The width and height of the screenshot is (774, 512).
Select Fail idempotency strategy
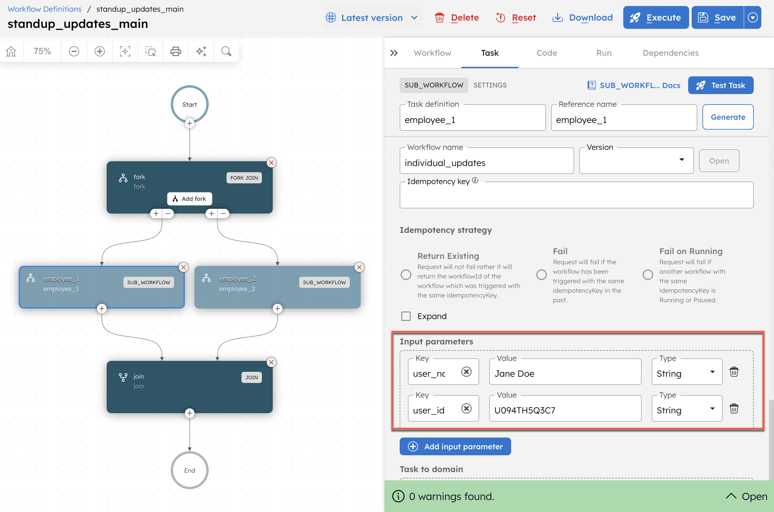click(541, 275)
